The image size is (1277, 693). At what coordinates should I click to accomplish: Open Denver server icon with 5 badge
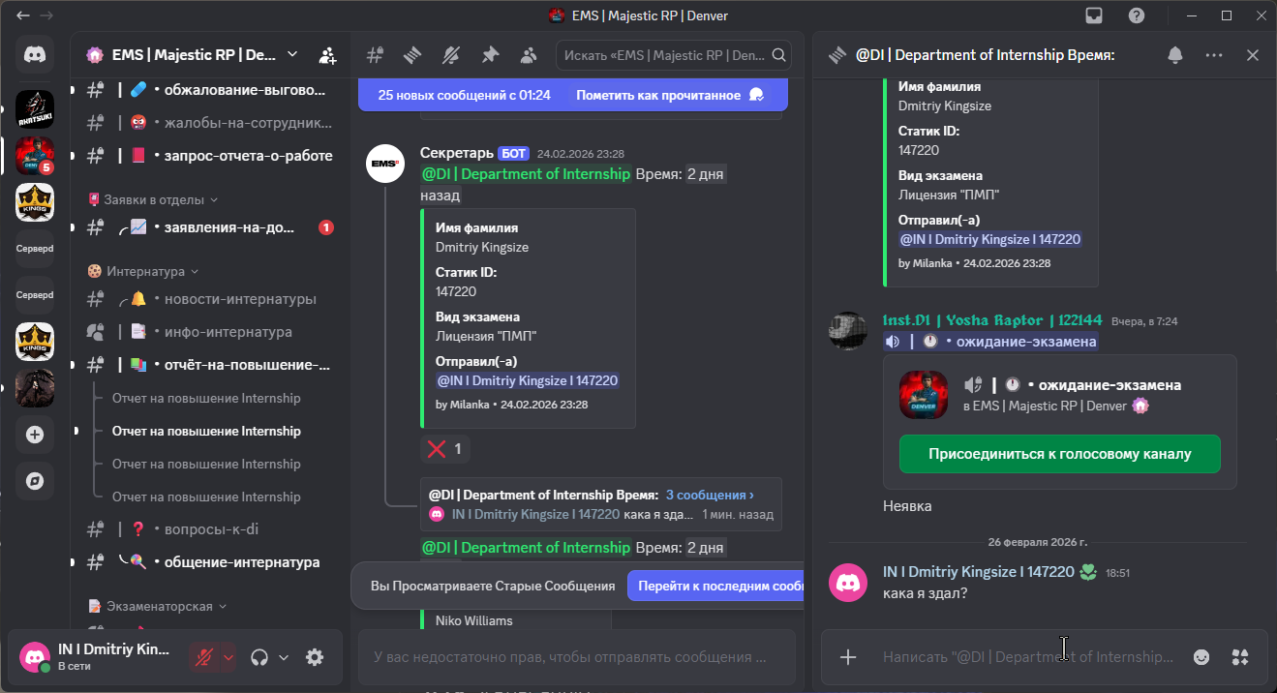coord(35,156)
